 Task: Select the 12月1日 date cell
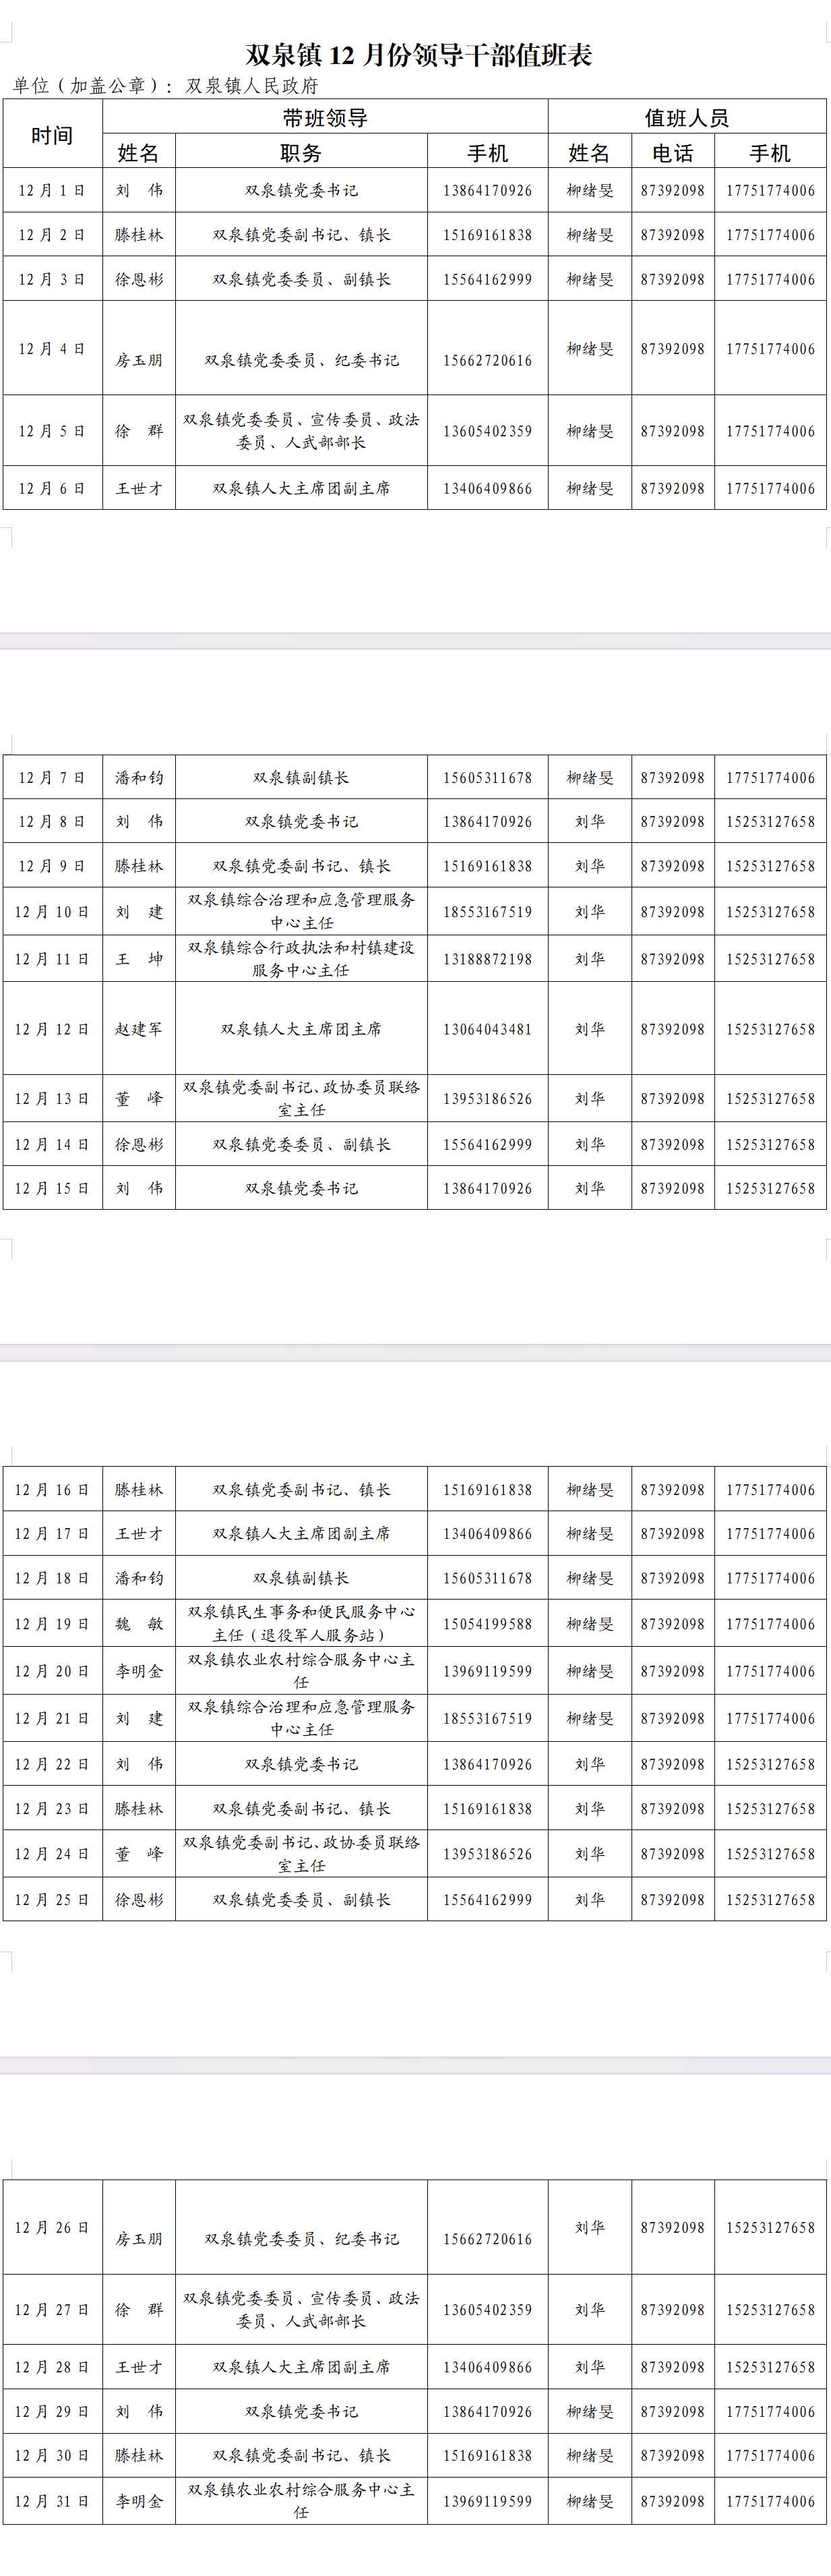point(52,190)
